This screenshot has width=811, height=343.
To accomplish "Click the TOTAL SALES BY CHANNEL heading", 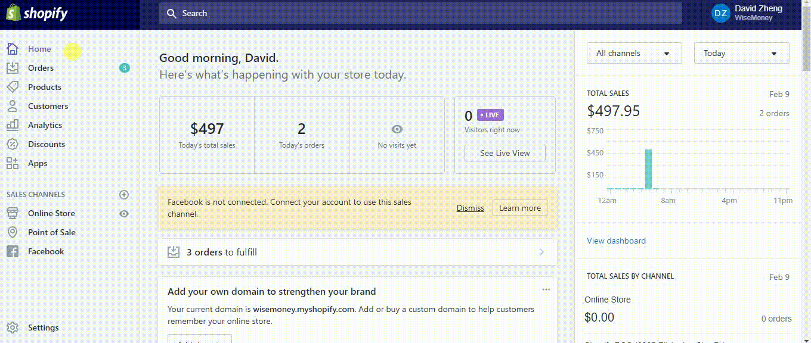I will (x=630, y=276).
